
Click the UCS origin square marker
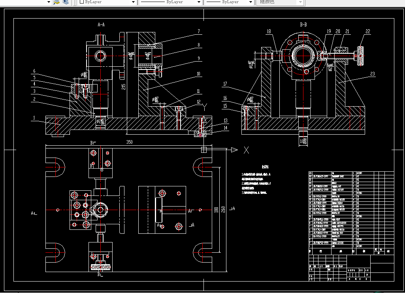click(204, 150)
